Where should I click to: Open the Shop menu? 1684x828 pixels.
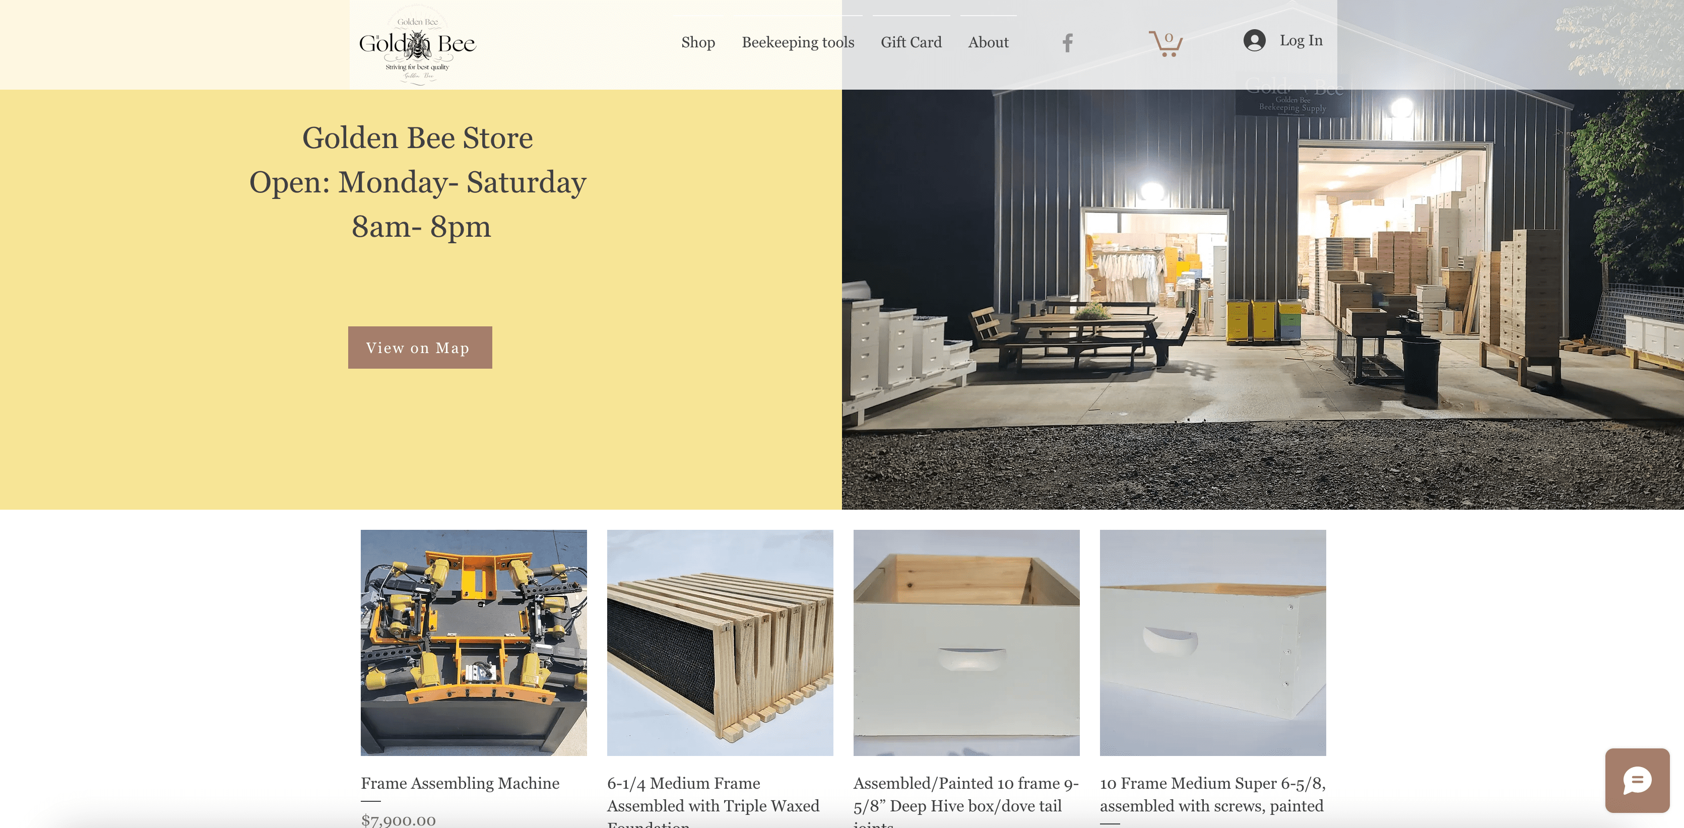pos(697,42)
